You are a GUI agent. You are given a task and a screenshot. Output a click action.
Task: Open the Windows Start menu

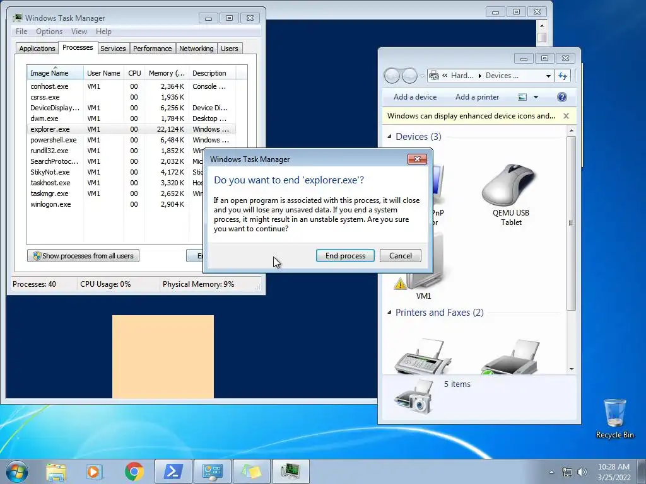click(16, 471)
